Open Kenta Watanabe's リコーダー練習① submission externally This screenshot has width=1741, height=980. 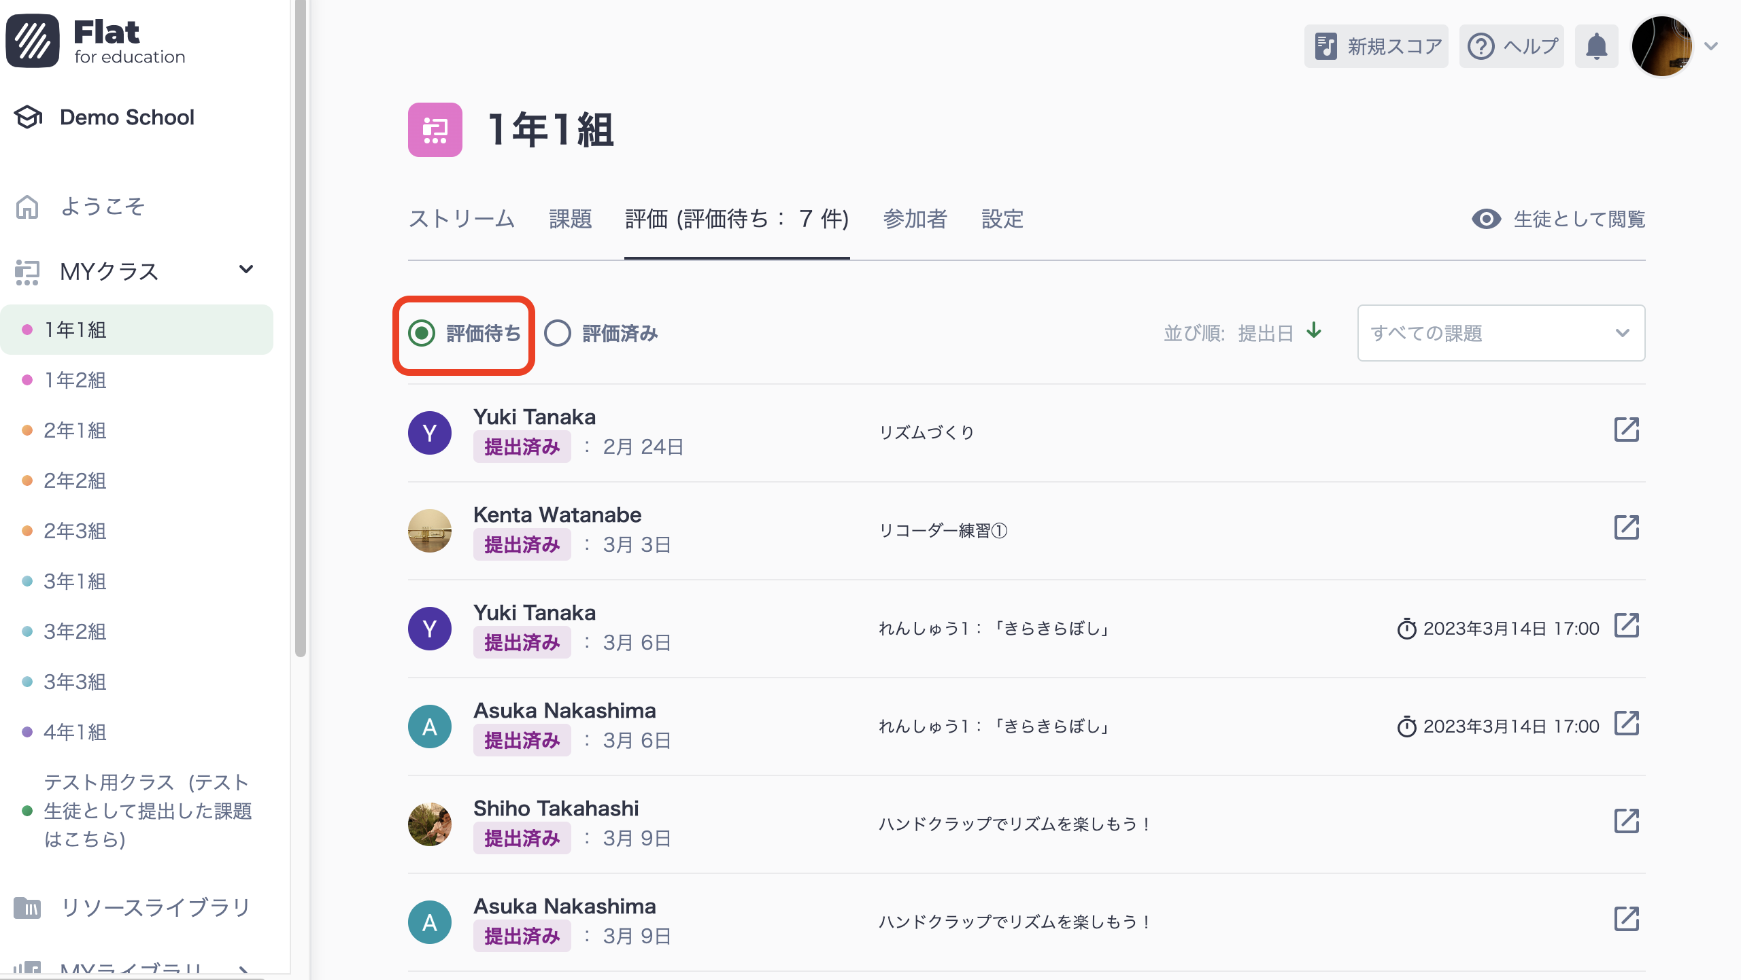[x=1627, y=527]
